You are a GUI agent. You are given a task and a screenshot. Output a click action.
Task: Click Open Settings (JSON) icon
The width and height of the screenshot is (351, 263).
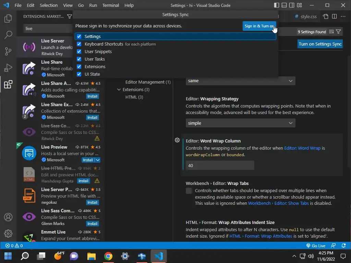(x=326, y=16)
